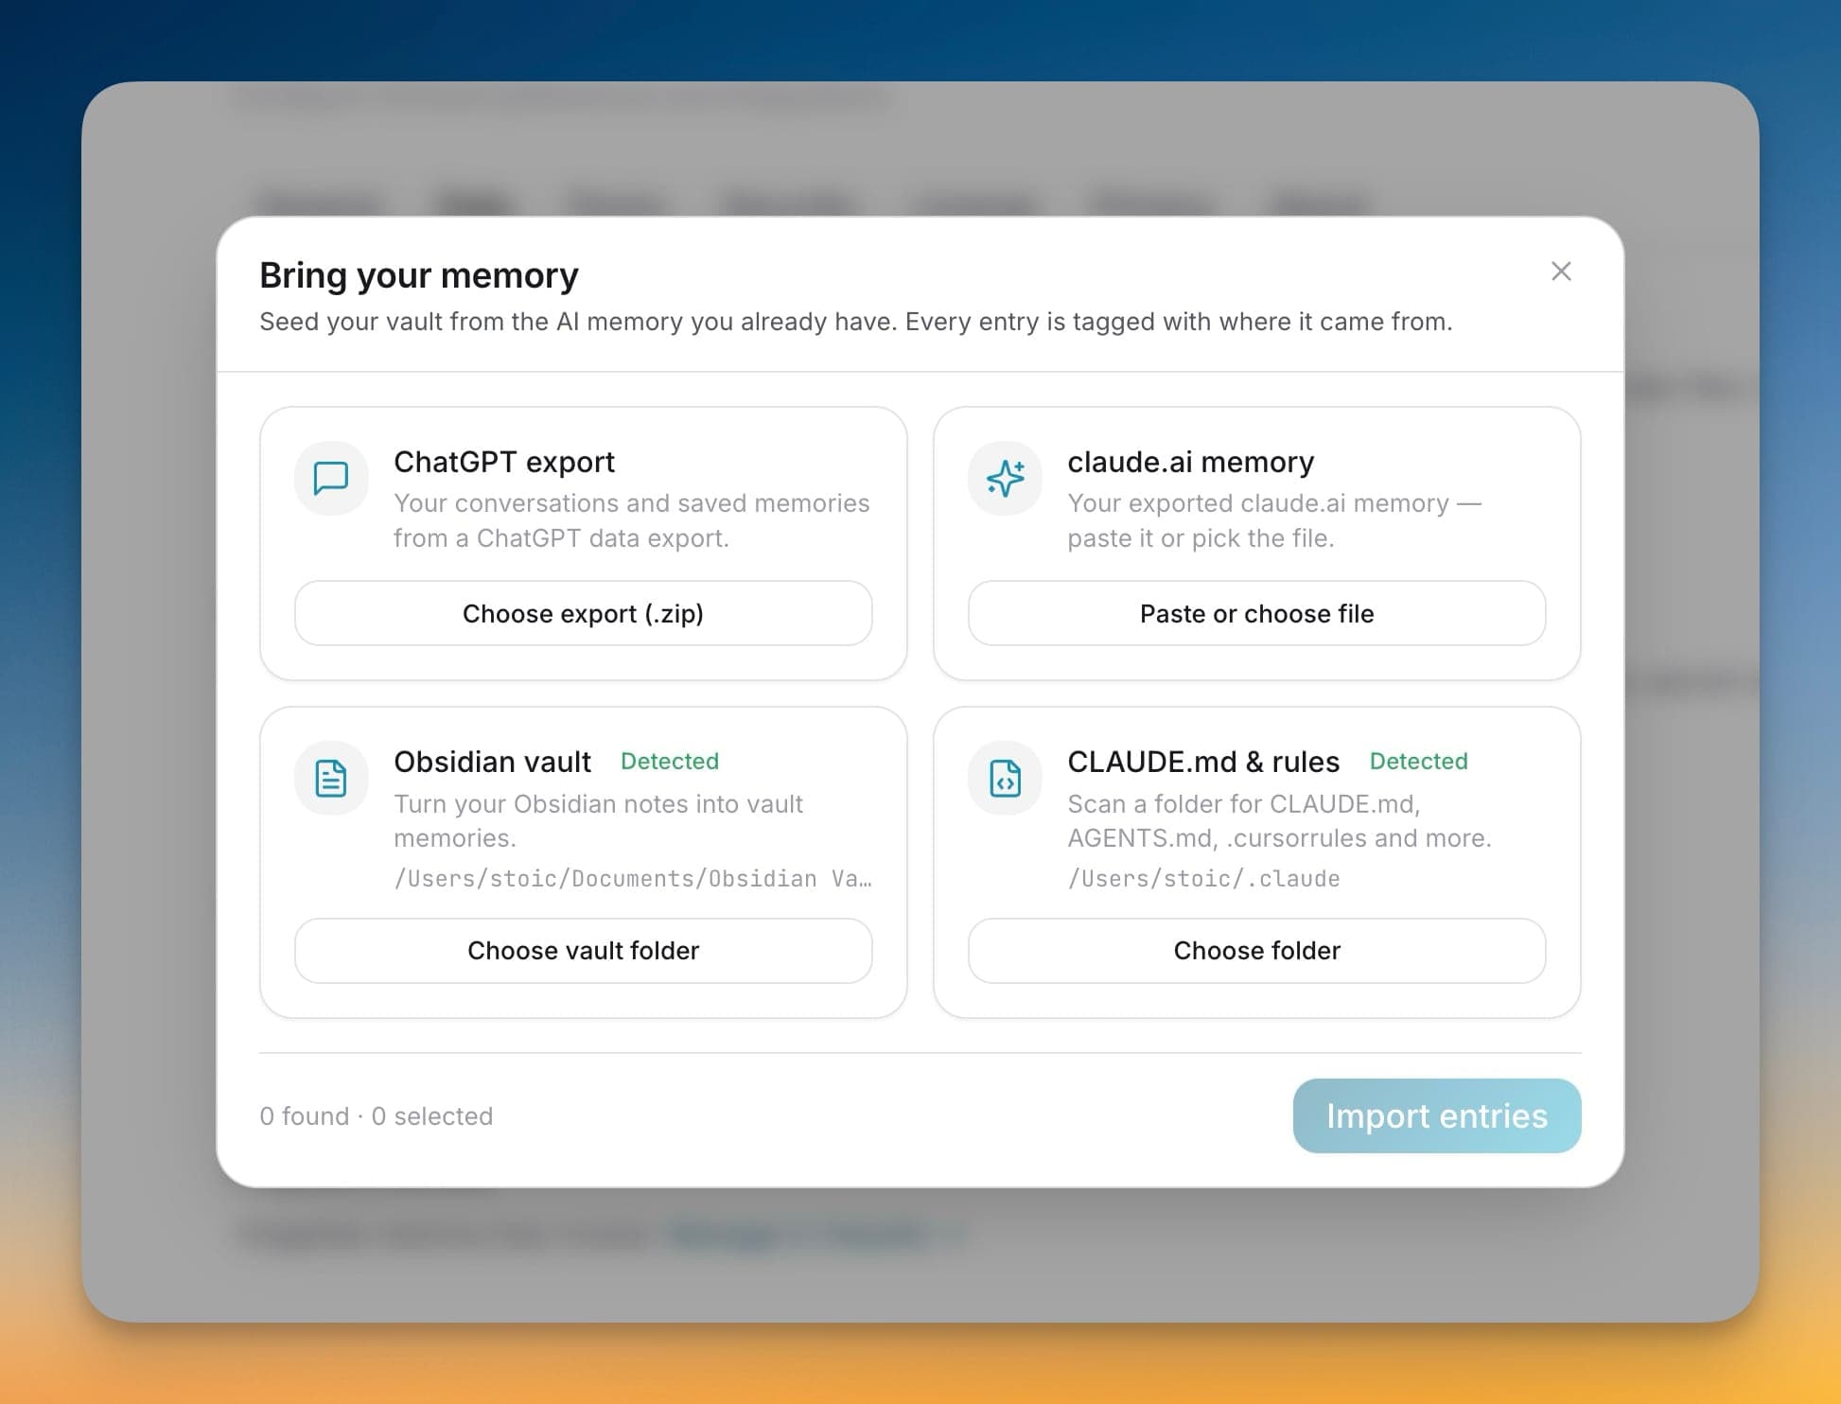Image resolution: width=1841 pixels, height=1404 pixels.
Task: Click the Bring your memory heading
Action: 418,275
